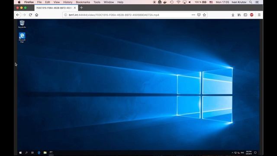The width and height of the screenshot is (277, 156).
Task: Open Notification Center icon
Action: [257, 2]
